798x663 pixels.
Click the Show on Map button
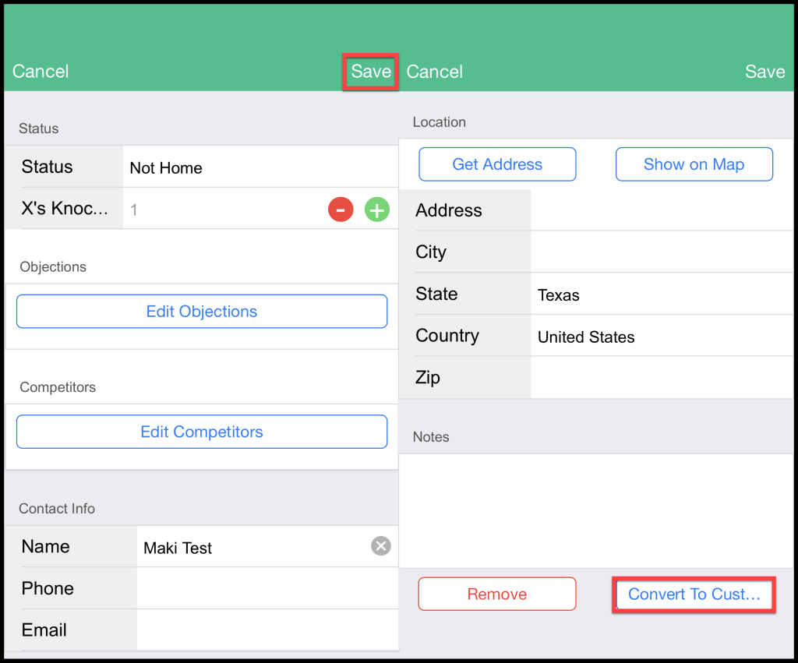pyautogui.click(x=694, y=164)
